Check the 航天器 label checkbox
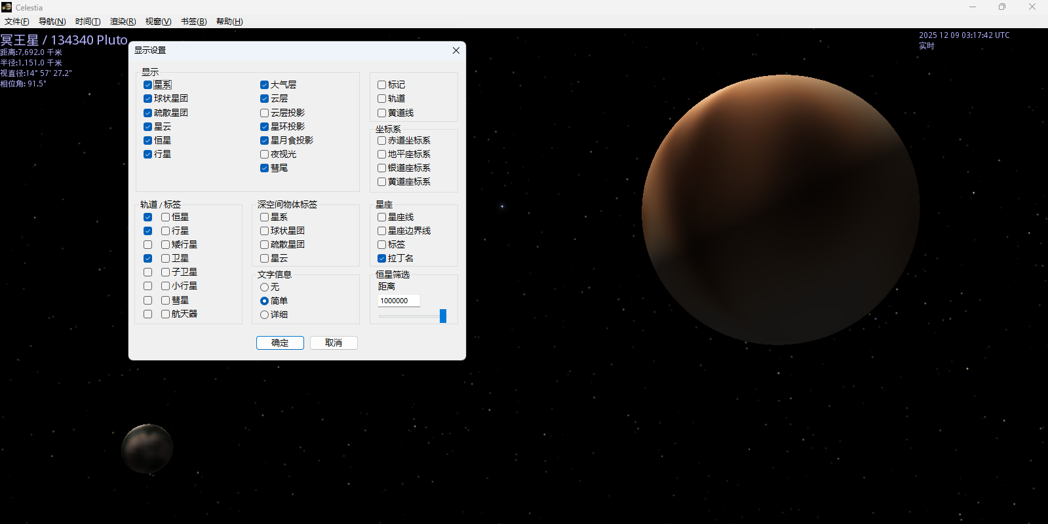This screenshot has width=1048, height=524. pos(165,314)
